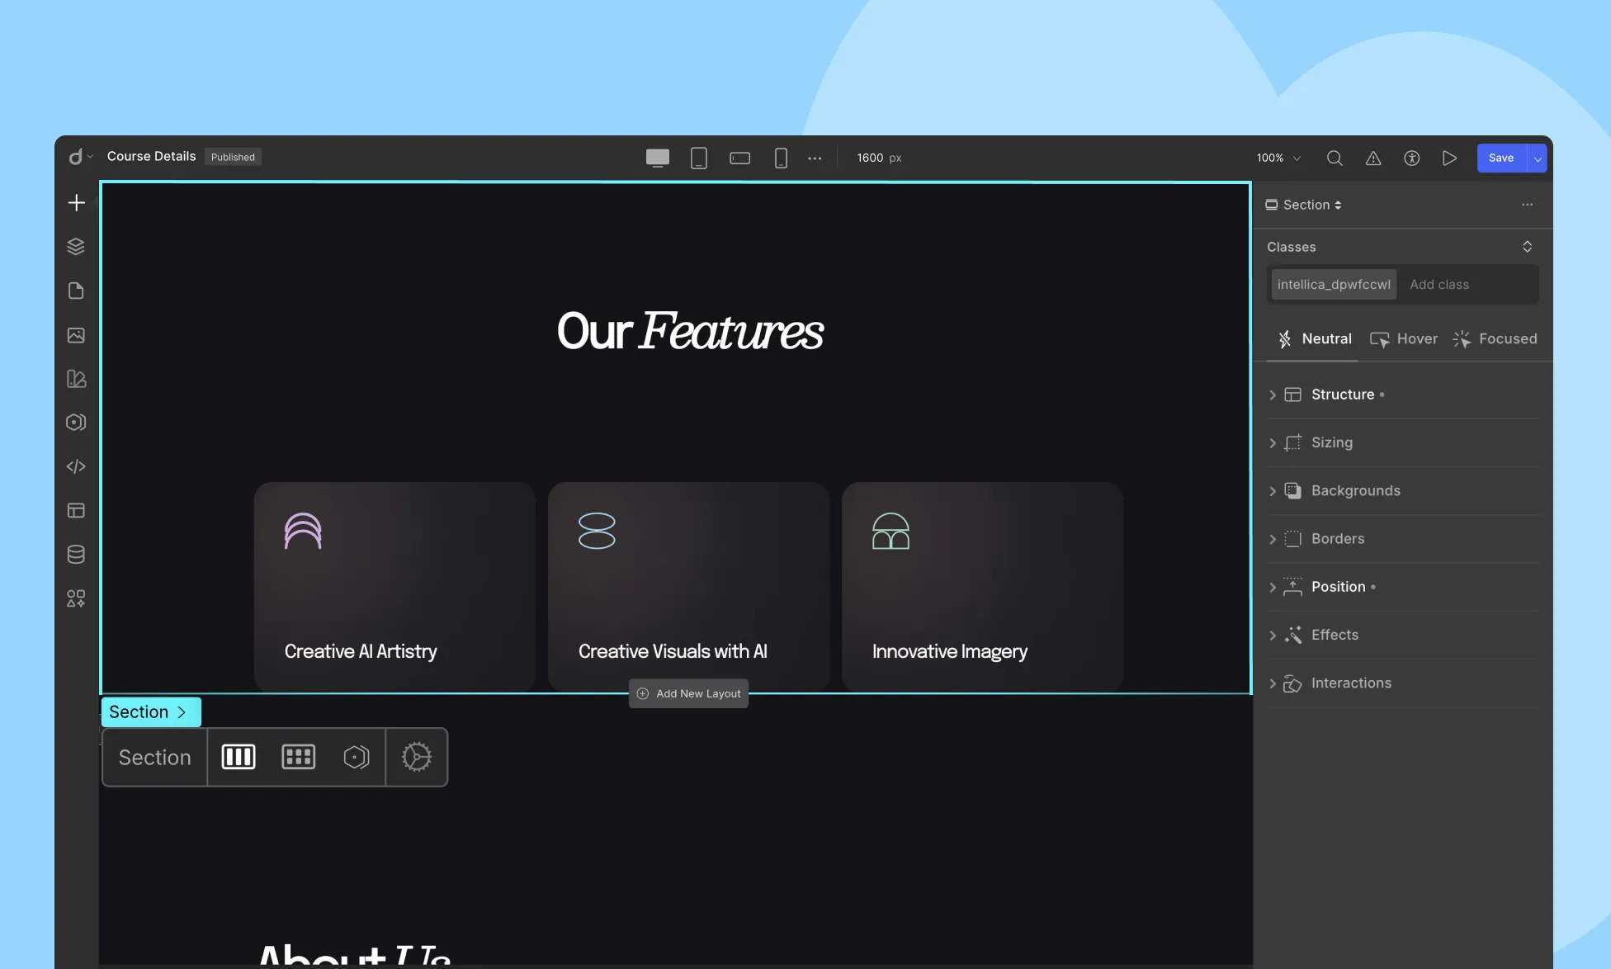Viewport: 1611px width, 969px height.
Task: Open the Section element type selector
Action: (1303, 205)
